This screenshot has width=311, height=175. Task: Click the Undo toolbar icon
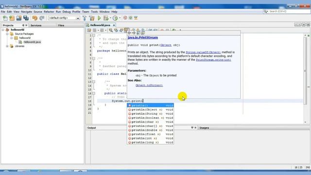(x=35, y=18)
